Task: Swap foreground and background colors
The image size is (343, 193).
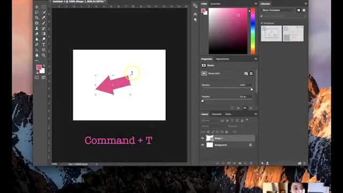Action: pyautogui.click(x=44, y=65)
